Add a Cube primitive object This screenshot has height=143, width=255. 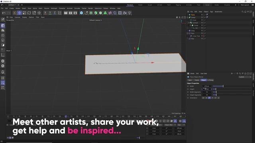tap(81, 13)
